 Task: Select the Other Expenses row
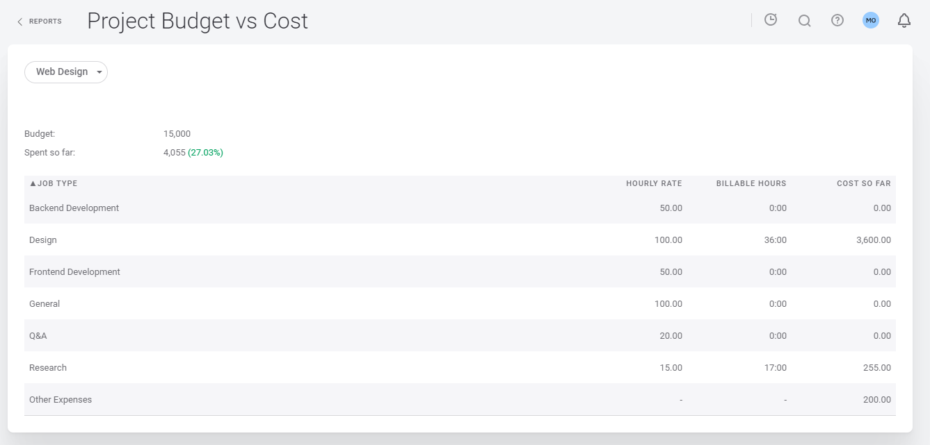[x=460, y=399]
